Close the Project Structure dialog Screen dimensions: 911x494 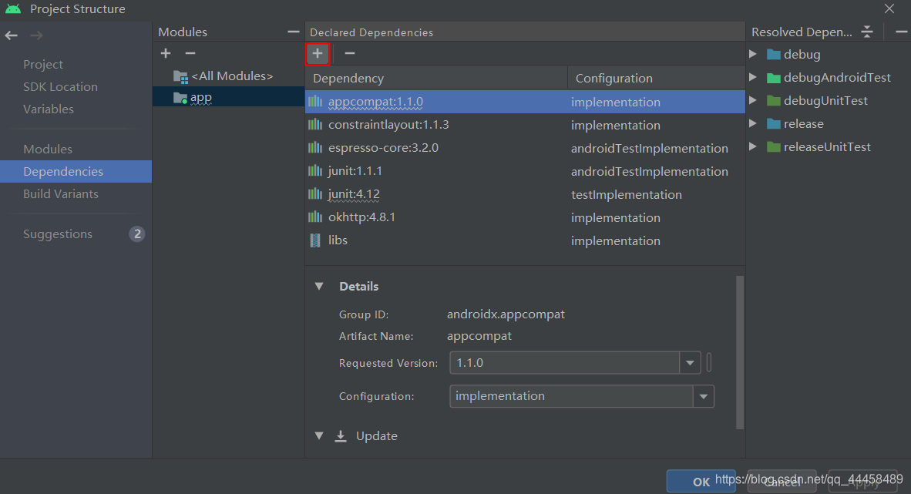[x=889, y=8]
